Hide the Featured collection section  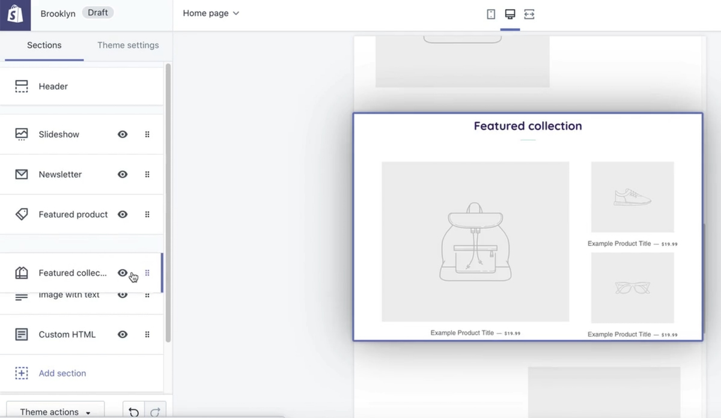click(123, 273)
